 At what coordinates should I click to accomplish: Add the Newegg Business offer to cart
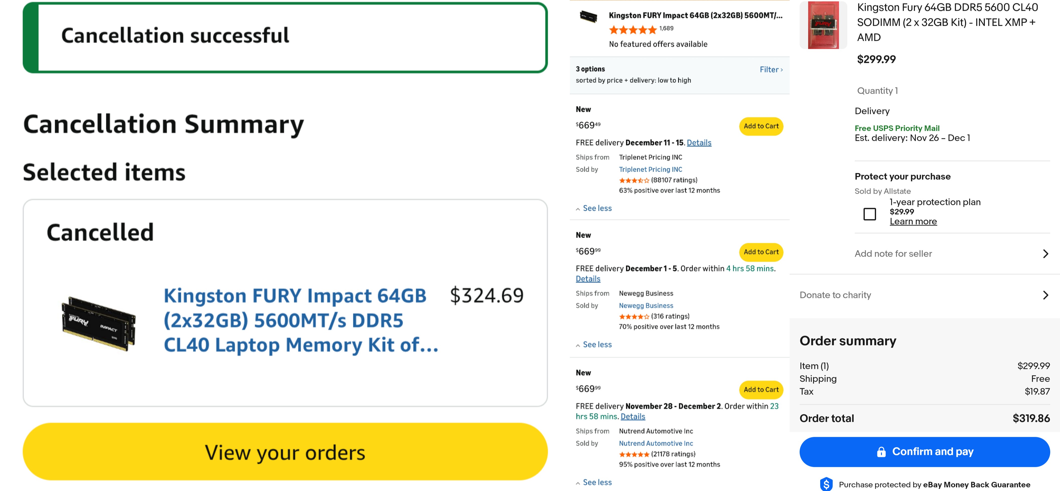[x=761, y=252]
